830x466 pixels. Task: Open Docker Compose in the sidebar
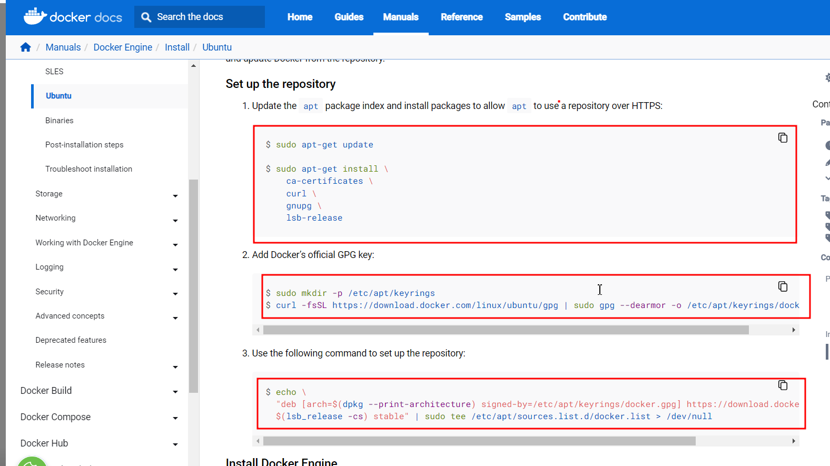[x=55, y=417]
